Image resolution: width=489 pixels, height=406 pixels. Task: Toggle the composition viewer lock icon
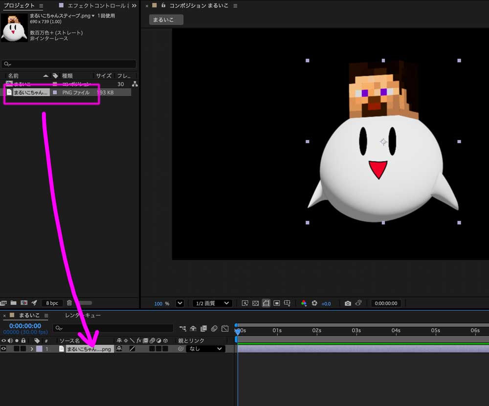click(x=164, y=6)
